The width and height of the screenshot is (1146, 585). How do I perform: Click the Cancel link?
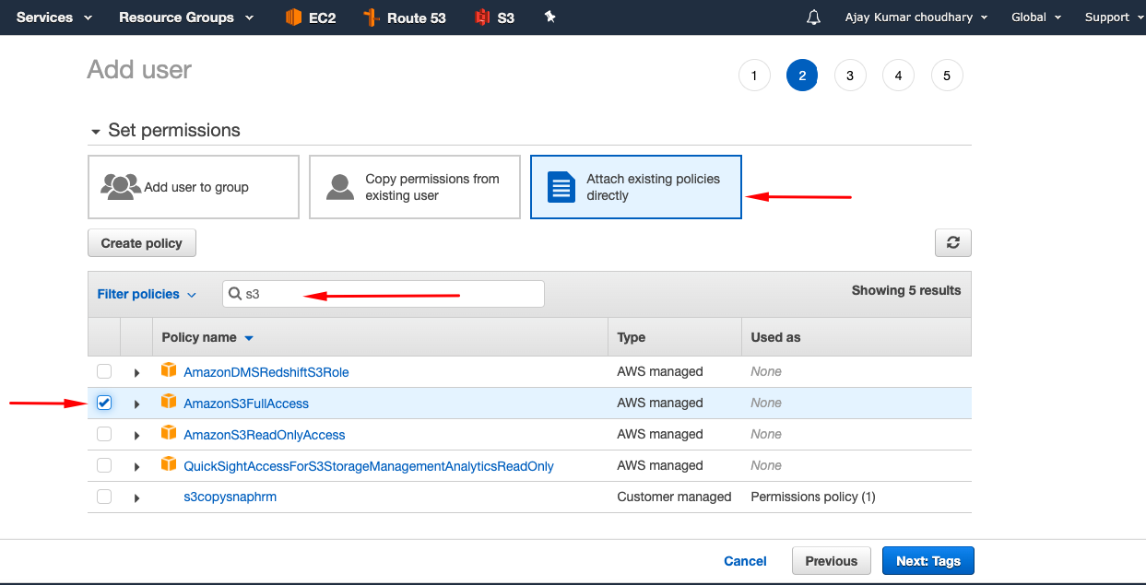click(x=745, y=561)
